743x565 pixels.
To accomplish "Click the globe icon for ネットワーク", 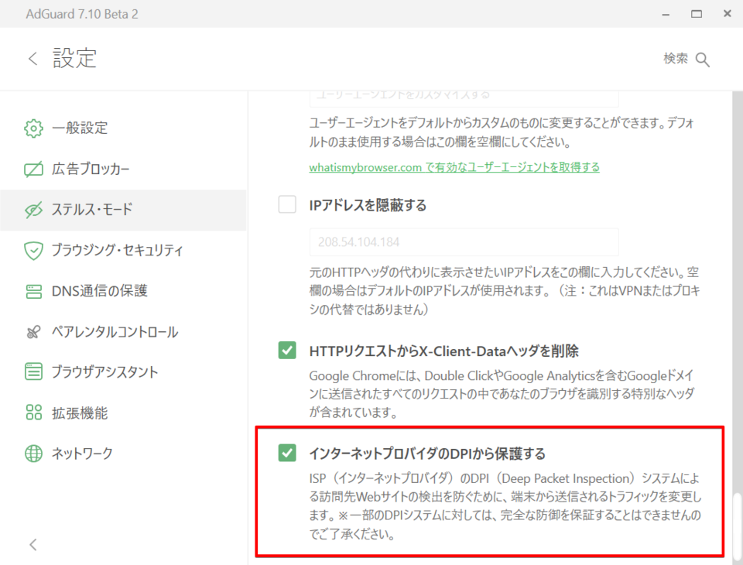I will click(33, 453).
